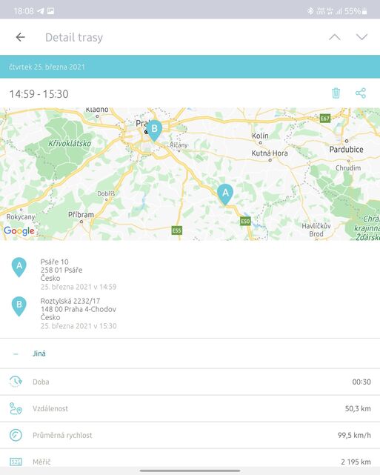380x475 pixels.
Task: Select the Průměrná rychlost gauge icon
Action: (16, 435)
